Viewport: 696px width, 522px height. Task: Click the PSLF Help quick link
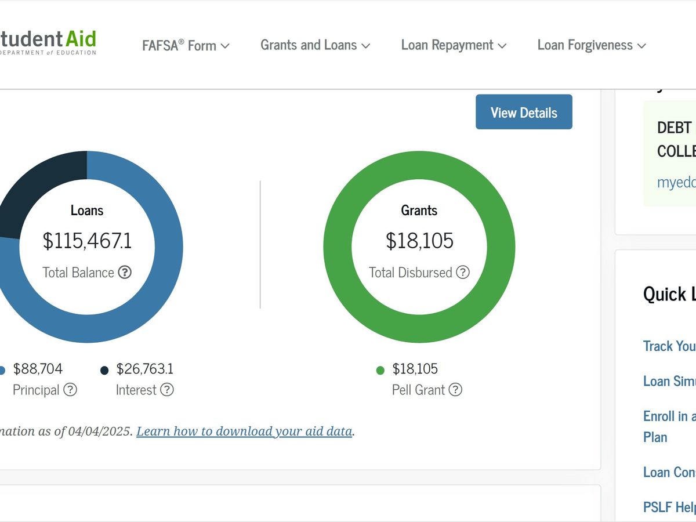pos(669,507)
